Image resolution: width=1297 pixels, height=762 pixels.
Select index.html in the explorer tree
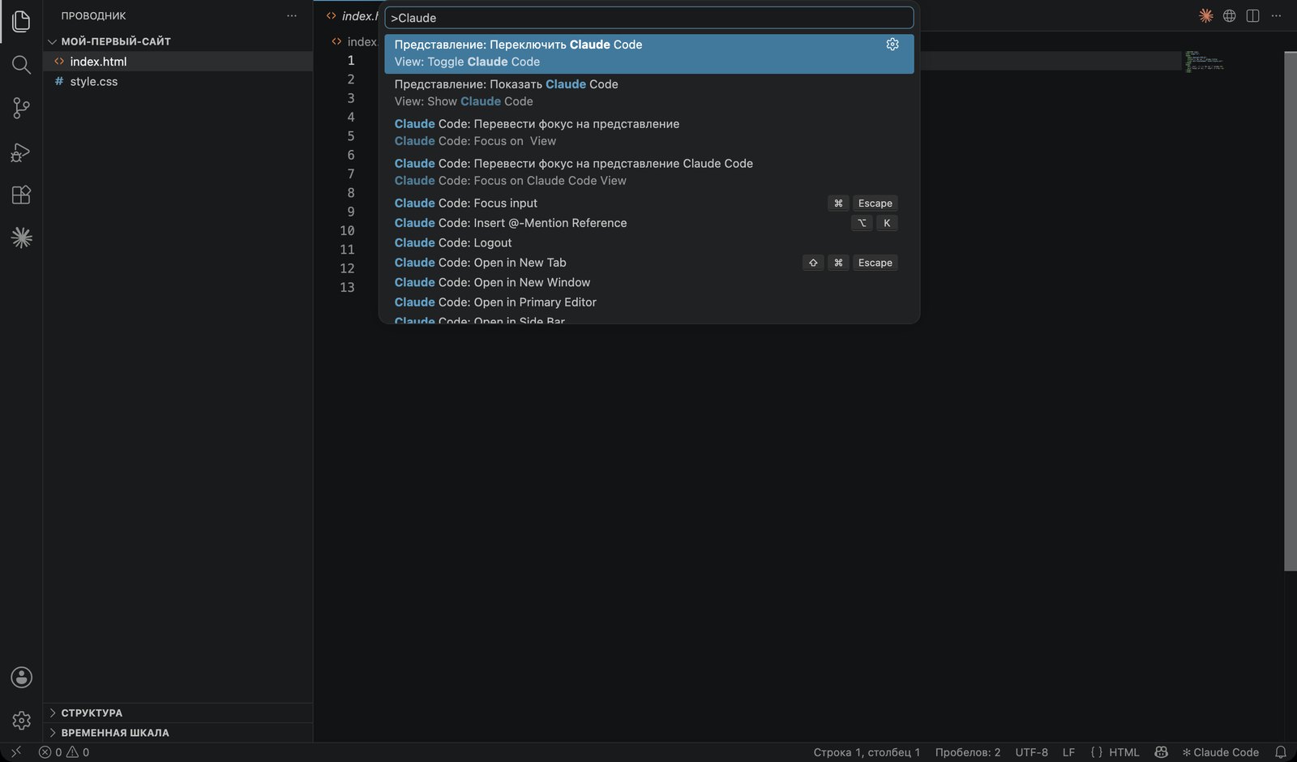coord(178,62)
